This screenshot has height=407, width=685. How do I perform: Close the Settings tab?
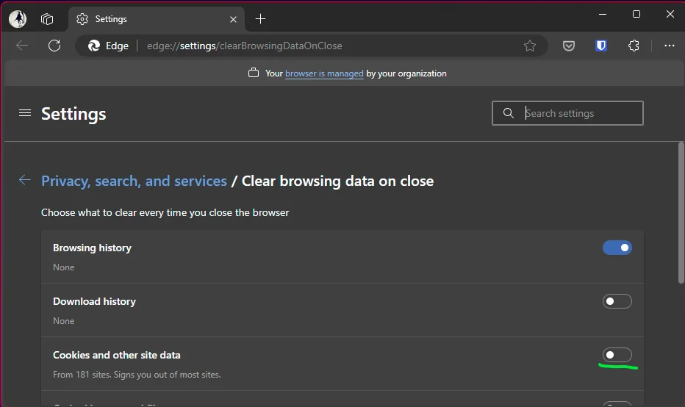233,19
